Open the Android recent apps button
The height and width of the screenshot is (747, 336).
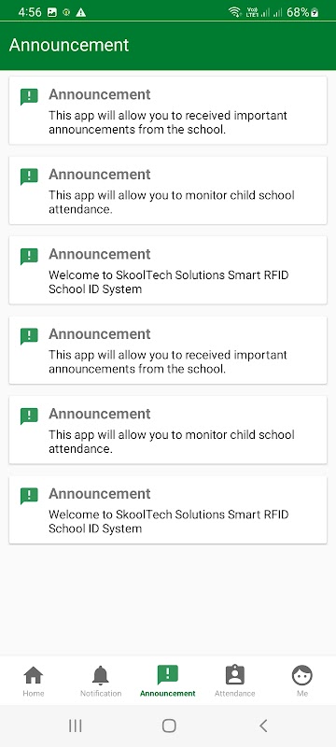(76, 726)
